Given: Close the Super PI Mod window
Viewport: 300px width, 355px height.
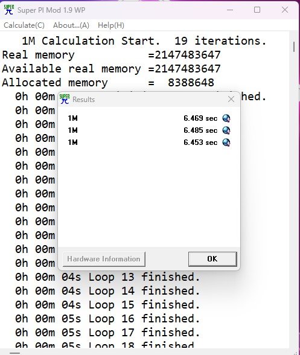Looking at the screenshot, I should click(x=285, y=10).
